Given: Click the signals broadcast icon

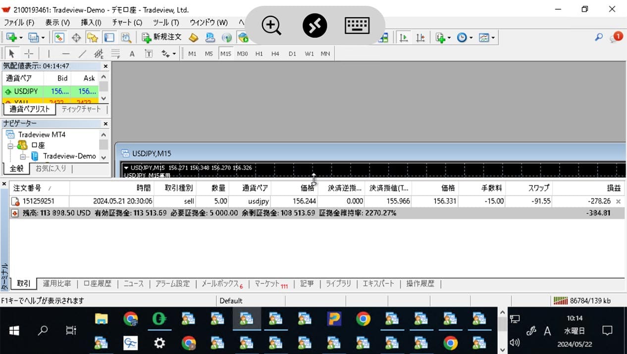Looking at the screenshot, I should click(226, 38).
